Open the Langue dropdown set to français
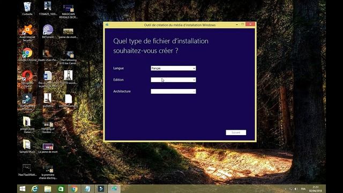Image resolution: width=343 pixels, height=193 pixels. [173, 68]
